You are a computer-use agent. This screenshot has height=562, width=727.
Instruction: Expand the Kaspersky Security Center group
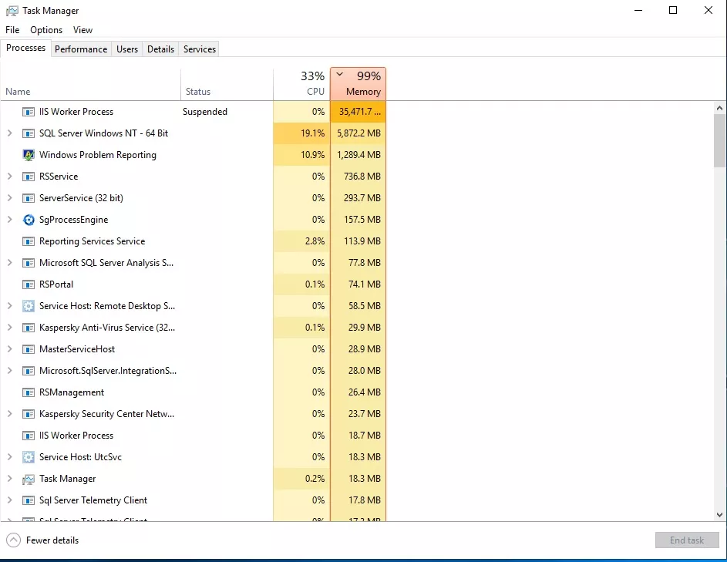coord(10,414)
